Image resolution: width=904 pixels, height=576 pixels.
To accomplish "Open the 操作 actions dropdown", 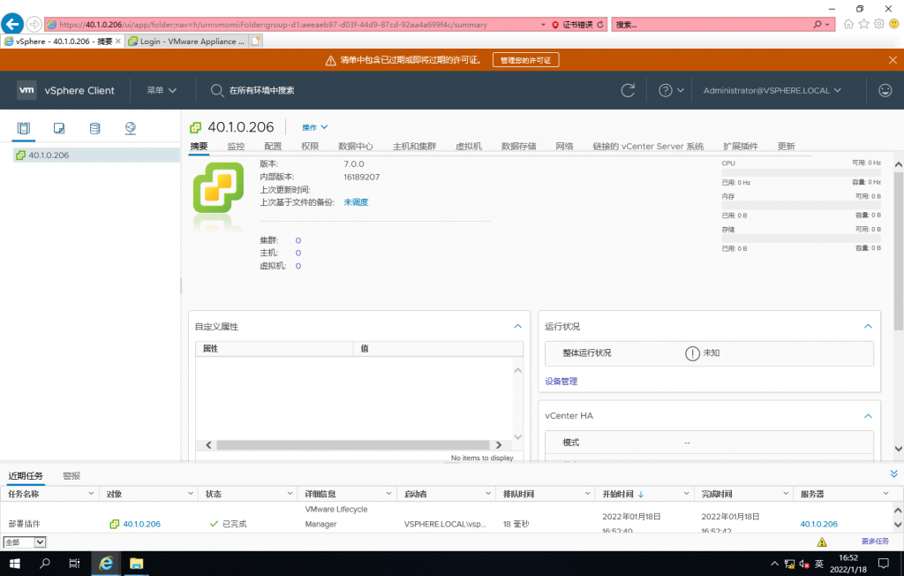I will click(315, 127).
